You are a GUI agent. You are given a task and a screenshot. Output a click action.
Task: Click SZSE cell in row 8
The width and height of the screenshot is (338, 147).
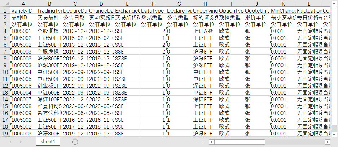click(127, 58)
